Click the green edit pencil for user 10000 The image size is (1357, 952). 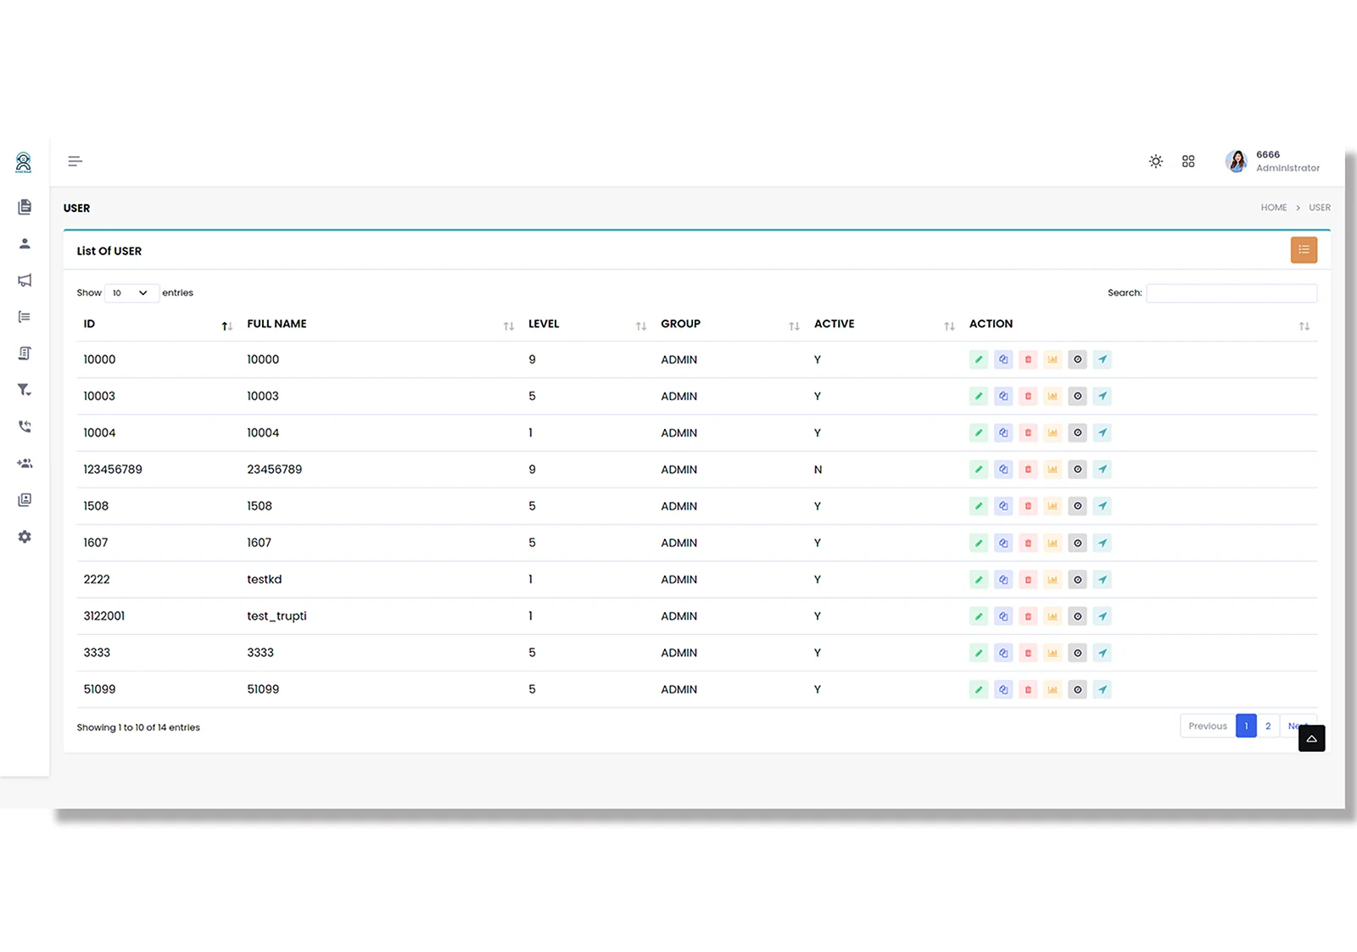tap(979, 359)
